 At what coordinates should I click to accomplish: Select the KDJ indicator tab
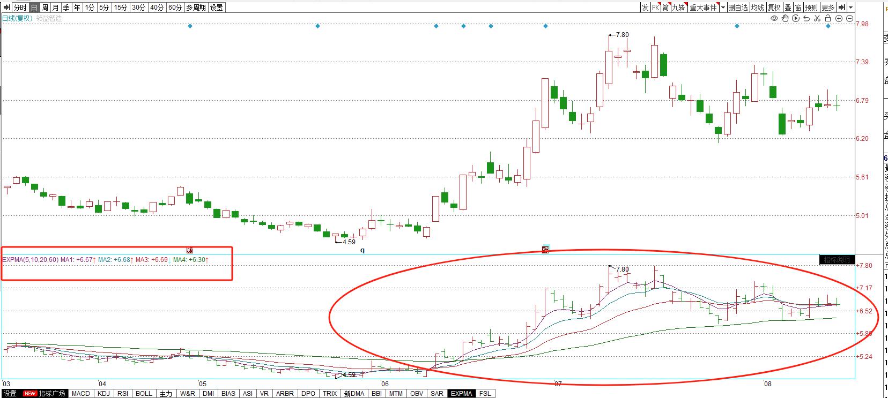(x=103, y=394)
